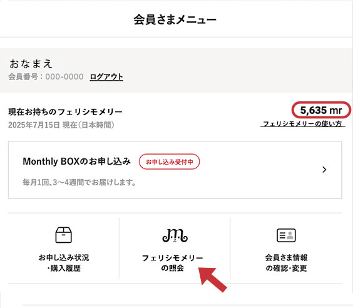Screen dimensions: 353x308
Task: Click the Felissimo Merry logo icon
Action: coord(175,235)
